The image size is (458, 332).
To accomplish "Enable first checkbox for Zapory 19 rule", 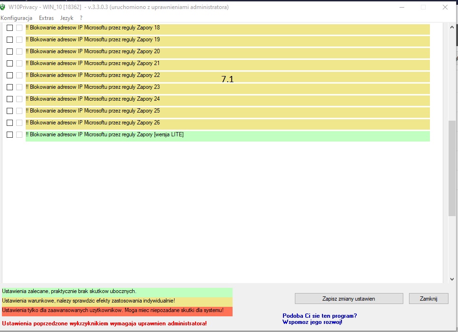I will (x=10, y=40).
